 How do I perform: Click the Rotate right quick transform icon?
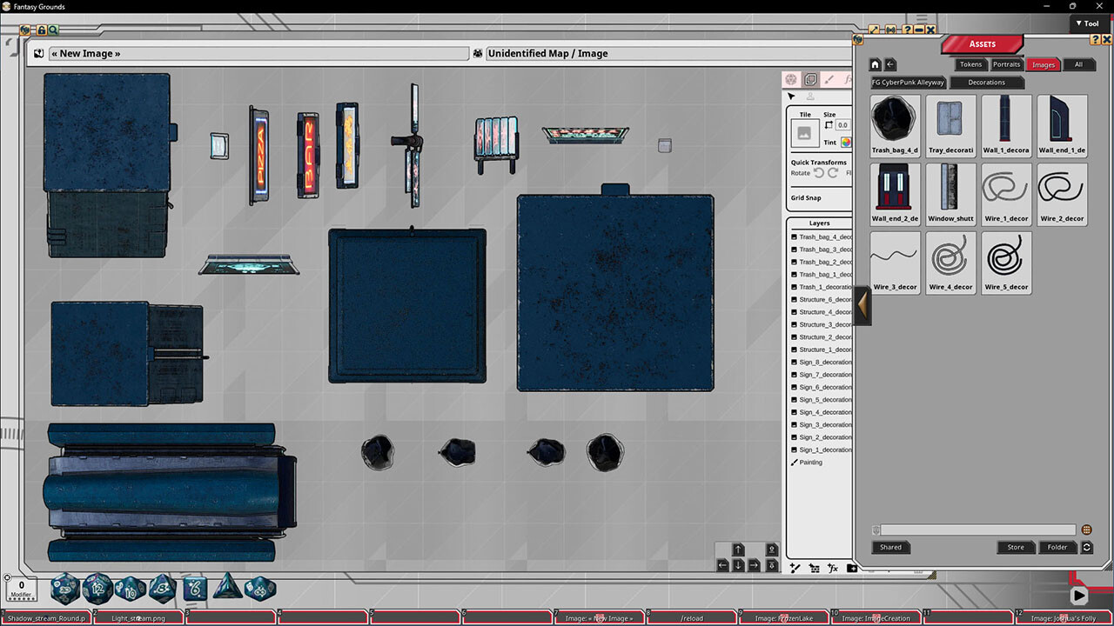pos(831,173)
